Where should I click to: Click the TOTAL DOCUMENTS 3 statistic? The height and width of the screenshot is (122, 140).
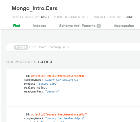coord(71,17)
